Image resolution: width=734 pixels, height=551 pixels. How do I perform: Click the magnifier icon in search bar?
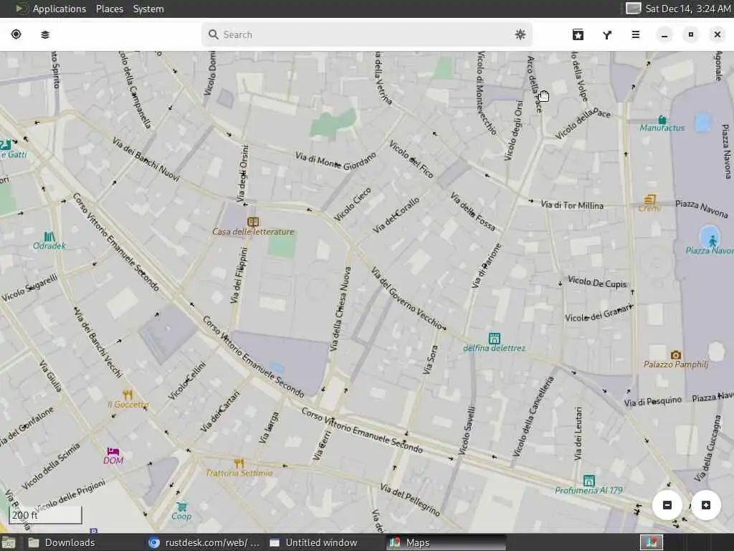pyautogui.click(x=214, y=34)
